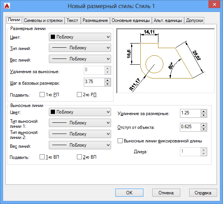Click the Отступ от объекта field
The width and height of the screenshot is (223, 204).
tap(190, 127)
